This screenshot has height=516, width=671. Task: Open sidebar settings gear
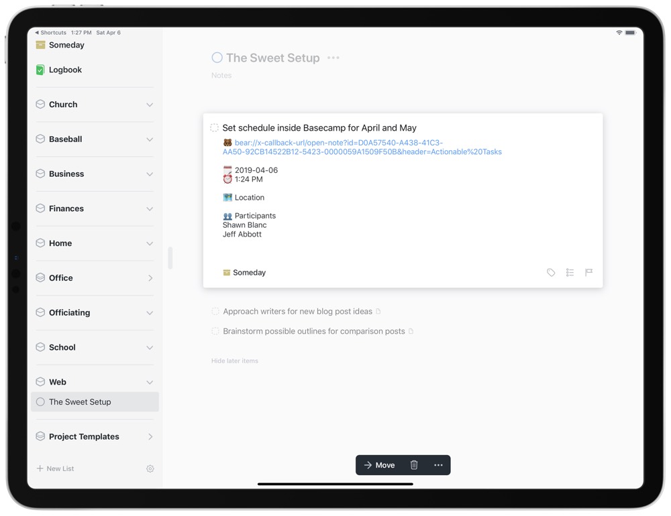(150, 468)
